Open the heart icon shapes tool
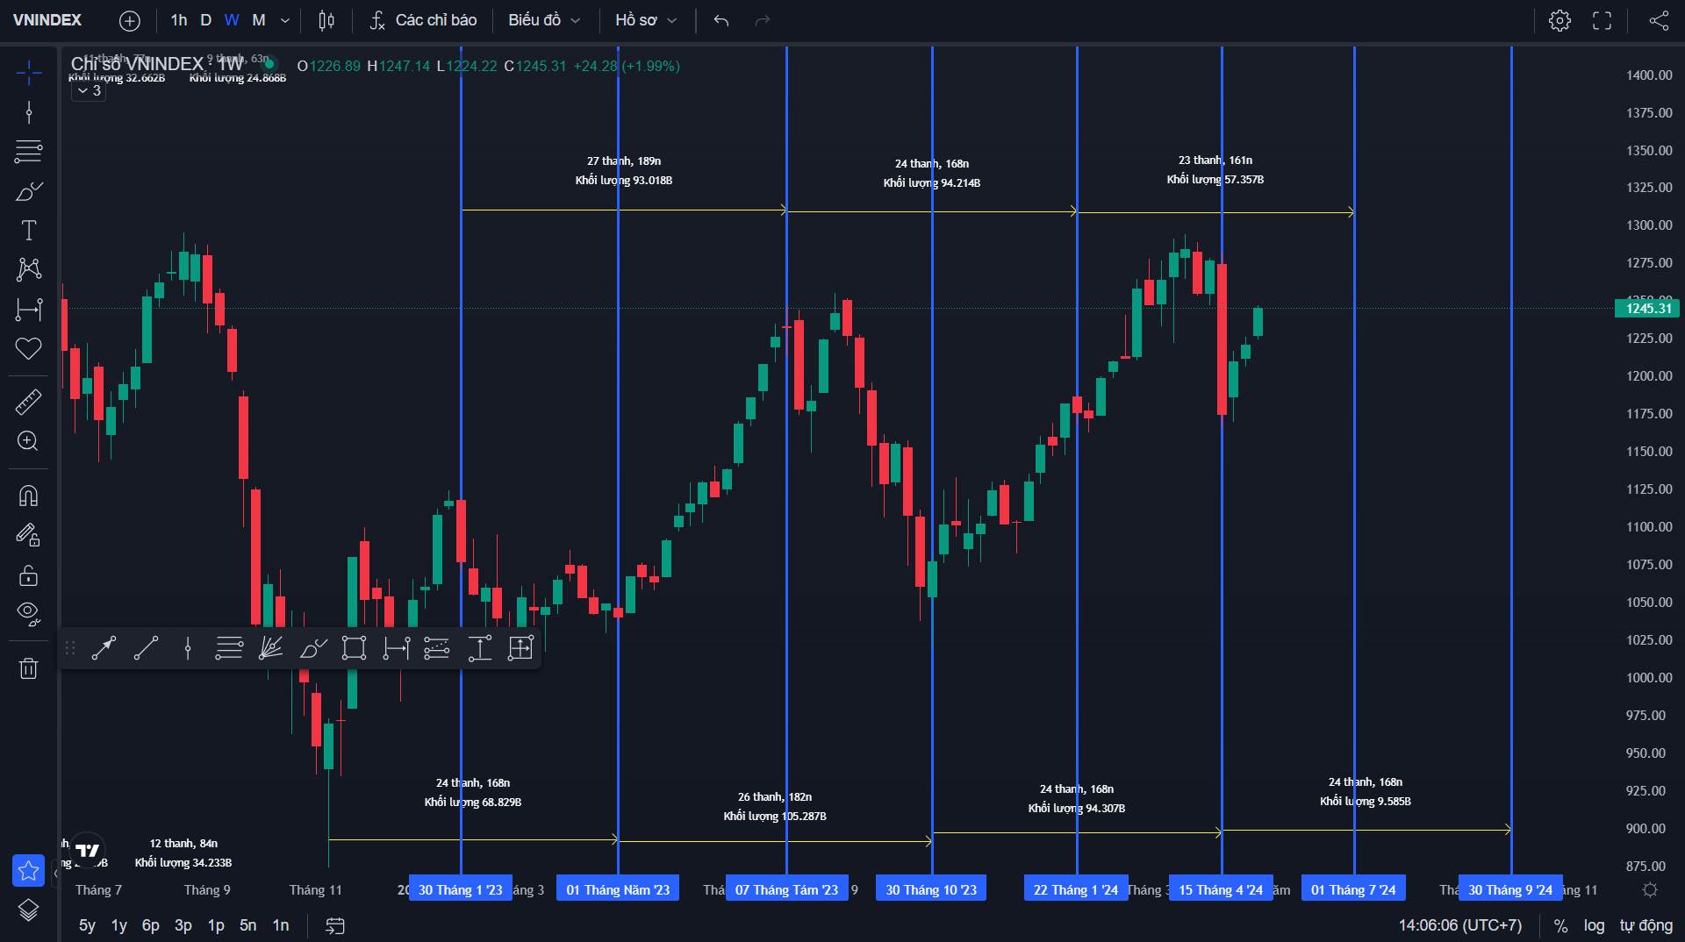1685x942 pixels. 29,348
